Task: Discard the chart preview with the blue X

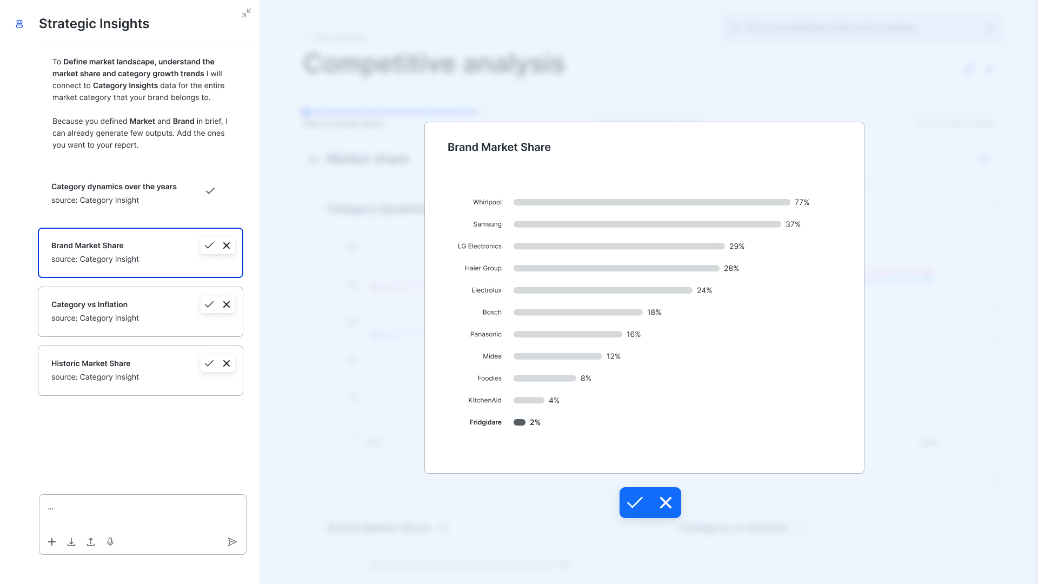Action: 666,503
